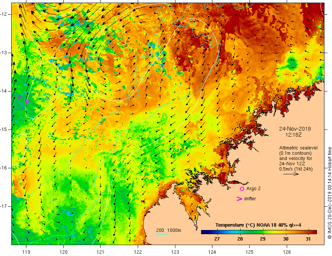This screenshot has width=332, height=256.
Task: Click the latitude axis label -15
Action: (x=4, y=130)
